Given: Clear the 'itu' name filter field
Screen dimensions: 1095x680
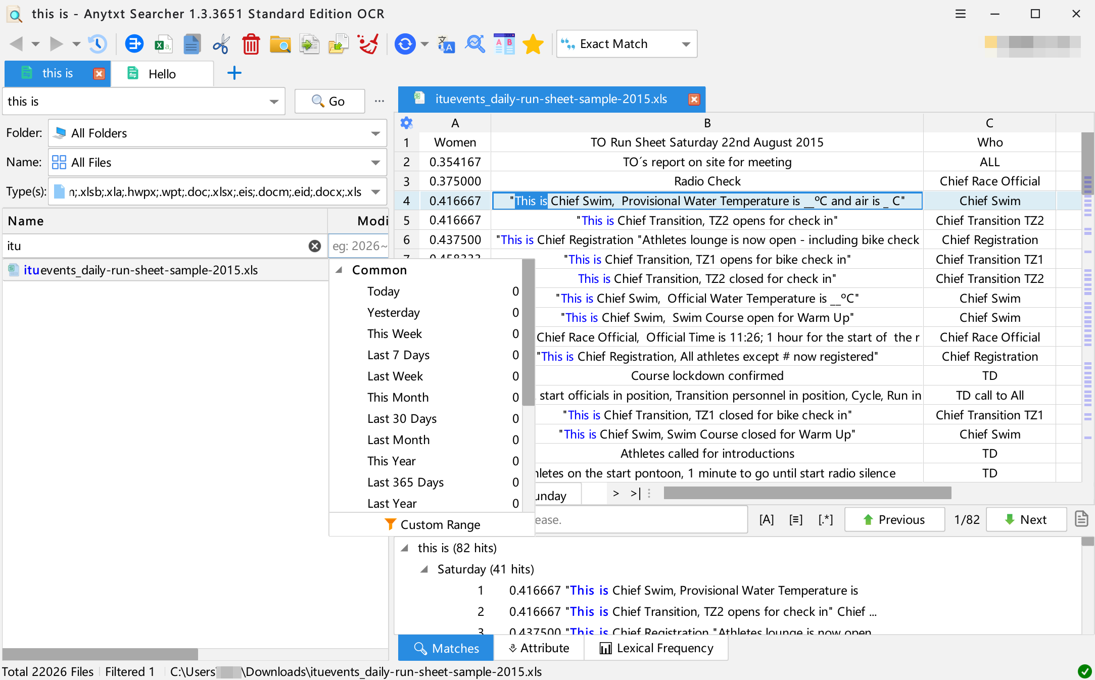Looking at the screenshot, I should 315,246.
